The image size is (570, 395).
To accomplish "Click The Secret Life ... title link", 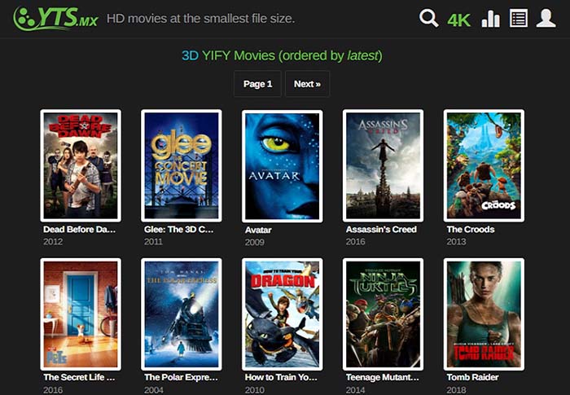I will point(79,377).
